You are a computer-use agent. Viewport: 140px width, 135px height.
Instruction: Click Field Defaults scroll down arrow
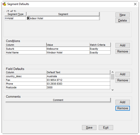113,90
